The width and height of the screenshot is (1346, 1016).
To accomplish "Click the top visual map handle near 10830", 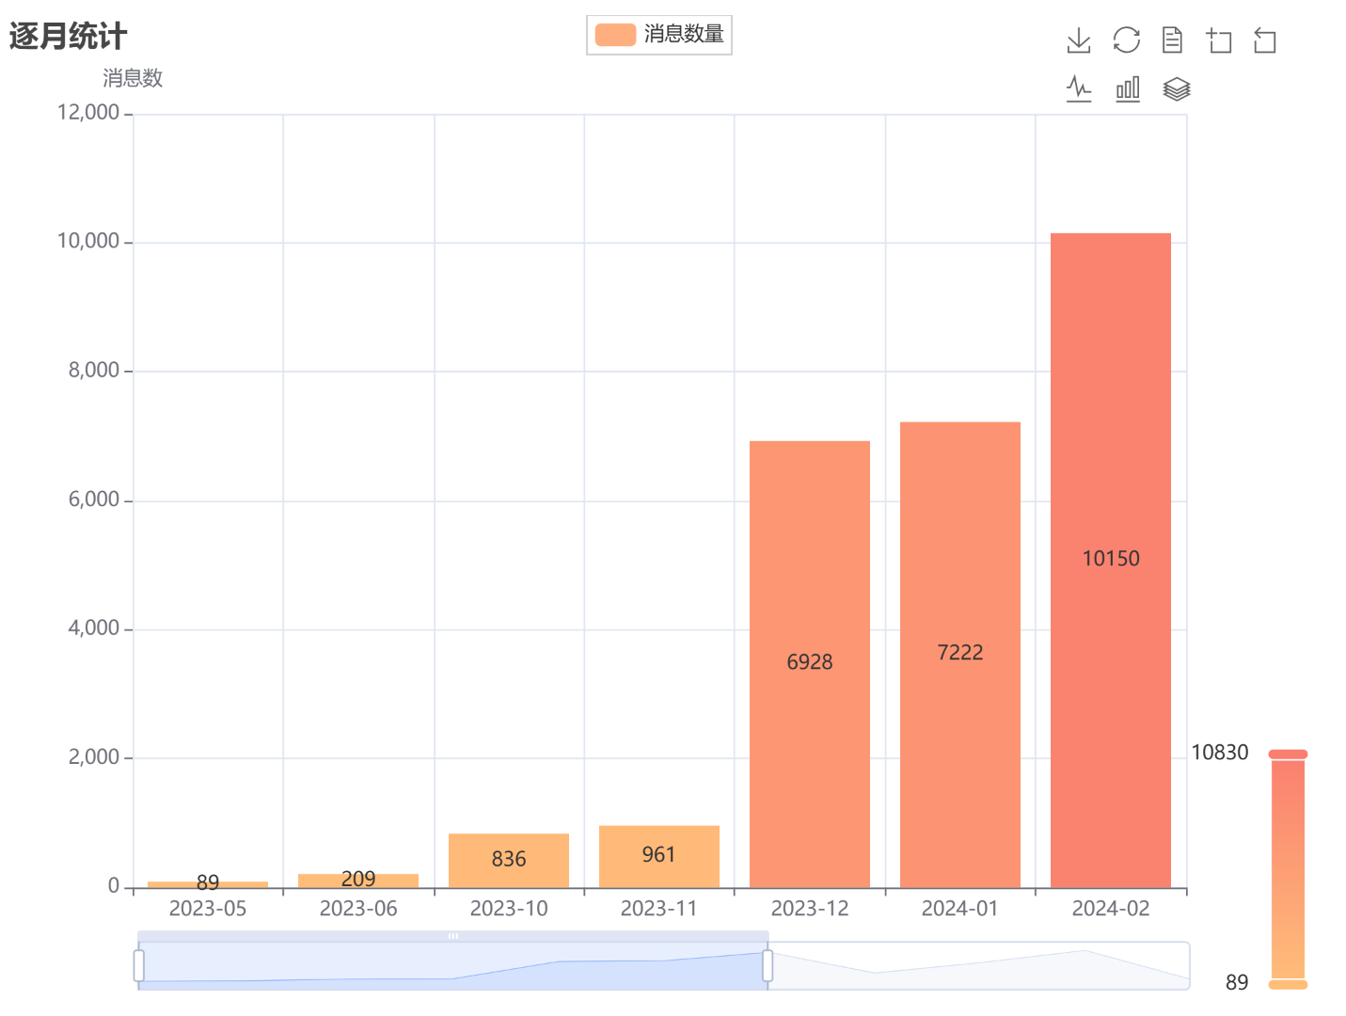I will point(1288,754).
